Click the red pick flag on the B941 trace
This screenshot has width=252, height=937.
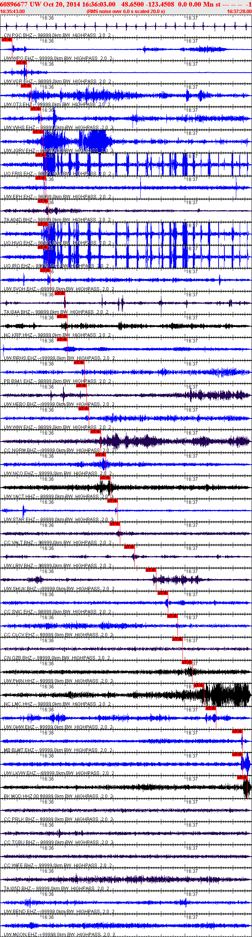click(x=79, y=362)
